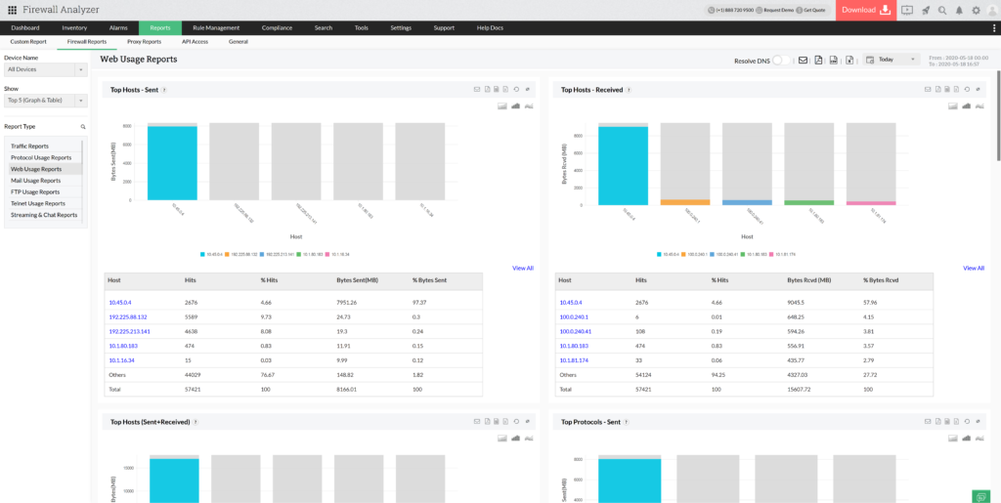Click the cyan 10.45.0.4 bar in Sent chart
Image resolution: width=1001 pixels, height=503 pixels.
tap(172, 162)
